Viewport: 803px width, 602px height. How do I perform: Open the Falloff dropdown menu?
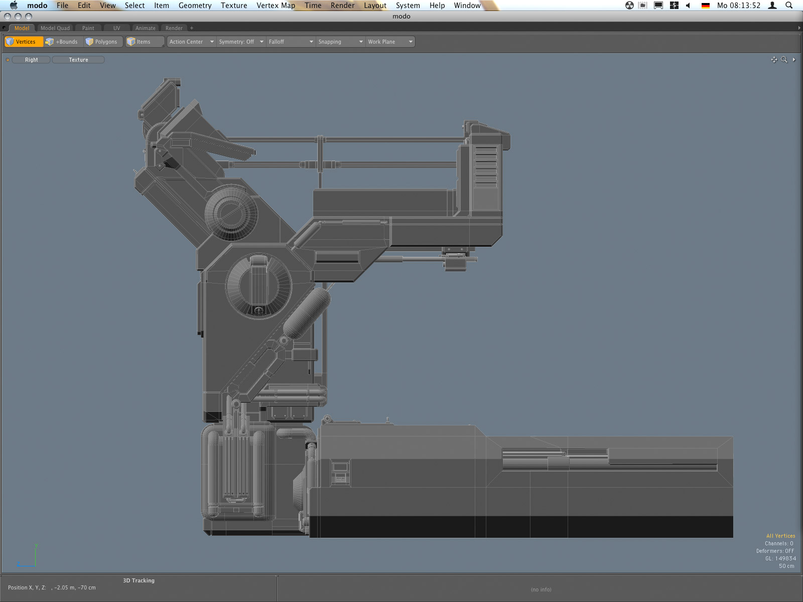tap(291, 42)
